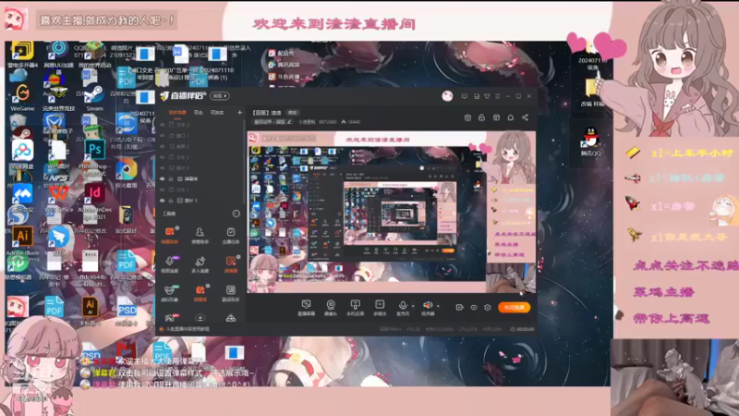Image resolution: width=739 pixels, height=416 pixels.
Task: Open the Adobe Illustrator desktop shortcut
Action: (x=21, y=243)
